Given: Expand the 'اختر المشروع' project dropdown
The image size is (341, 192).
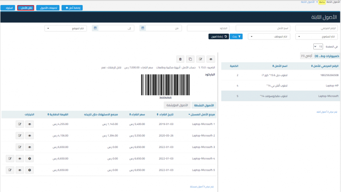Looking at the screenshot, I should click(x=316, y=37).
